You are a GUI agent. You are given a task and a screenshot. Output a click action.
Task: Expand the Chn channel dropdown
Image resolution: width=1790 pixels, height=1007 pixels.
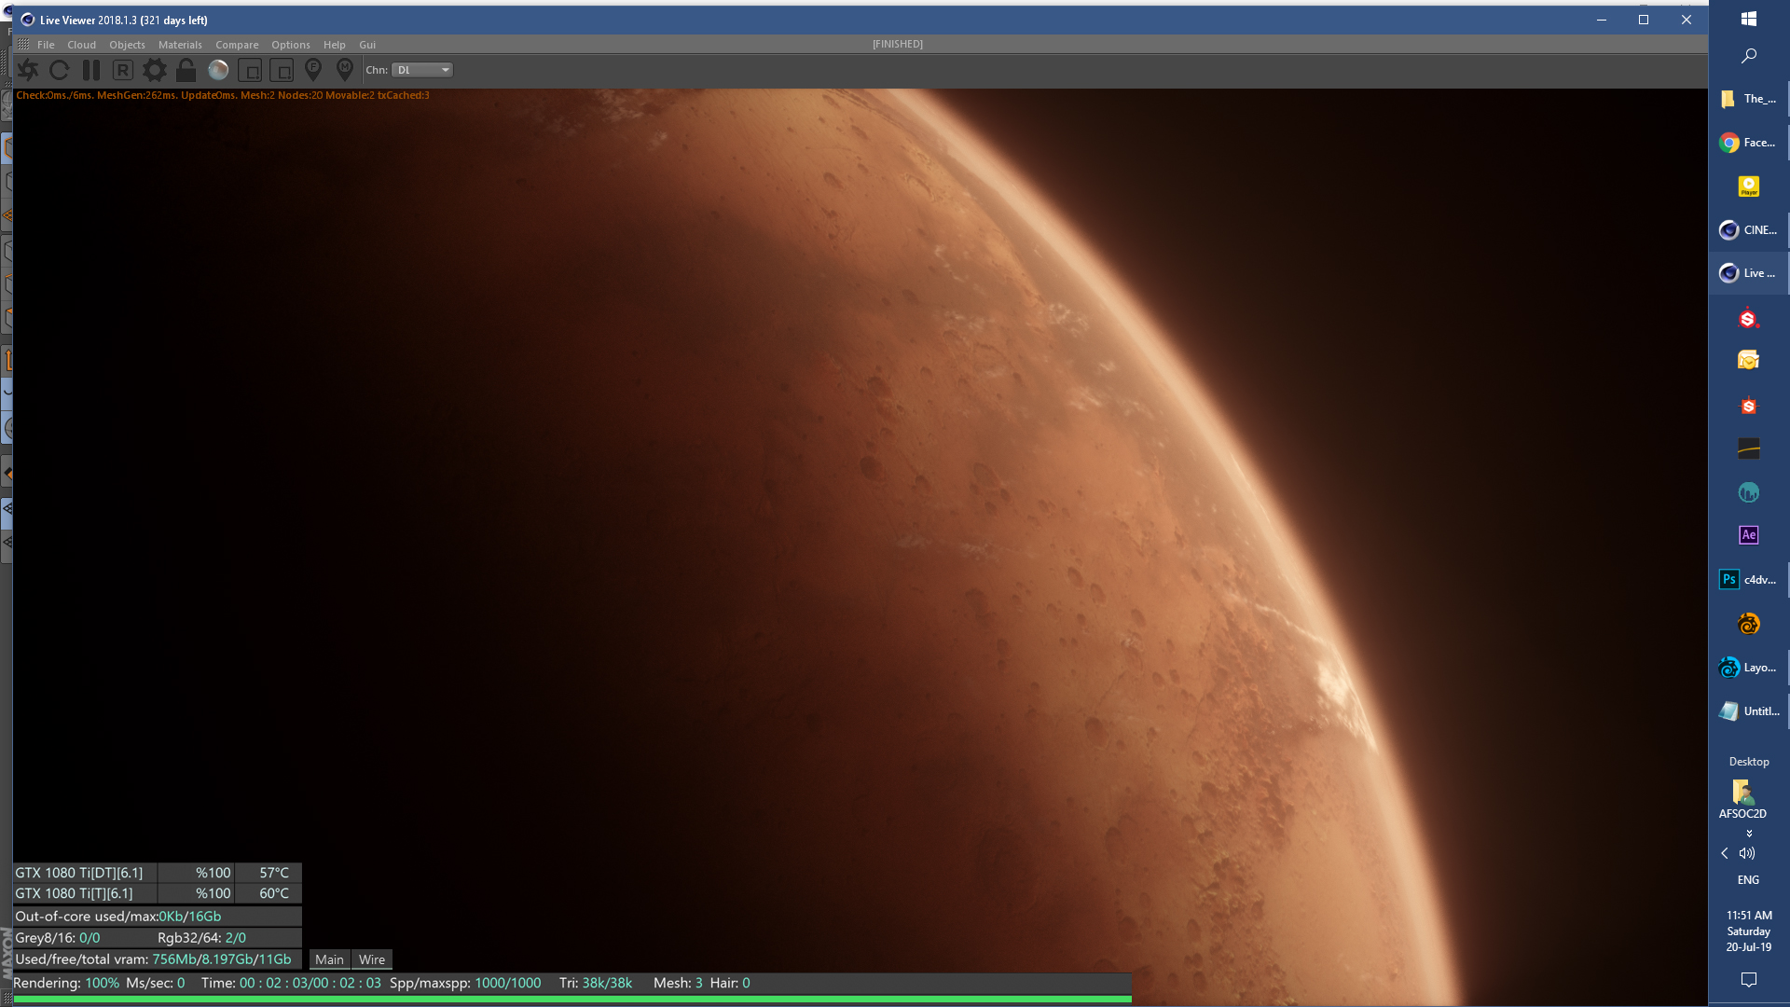pyautogui.click(x=423, y=70)
